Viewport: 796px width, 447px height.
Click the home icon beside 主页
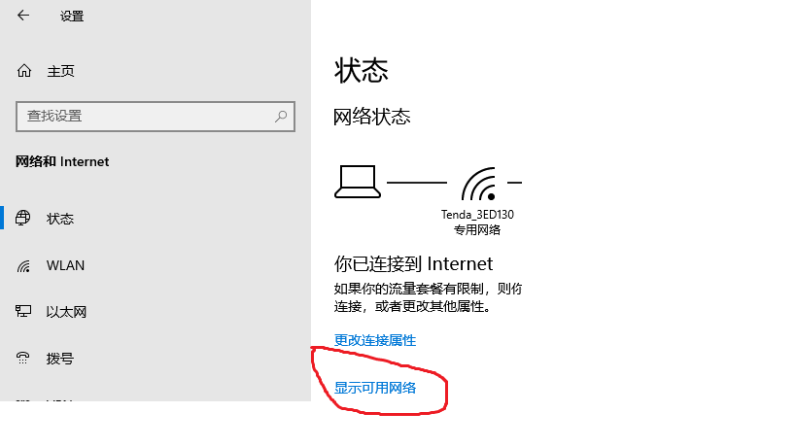pyautogui.click(x=24, y=71)
